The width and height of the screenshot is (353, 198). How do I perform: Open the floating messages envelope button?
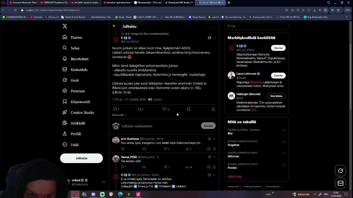(341, 183)
